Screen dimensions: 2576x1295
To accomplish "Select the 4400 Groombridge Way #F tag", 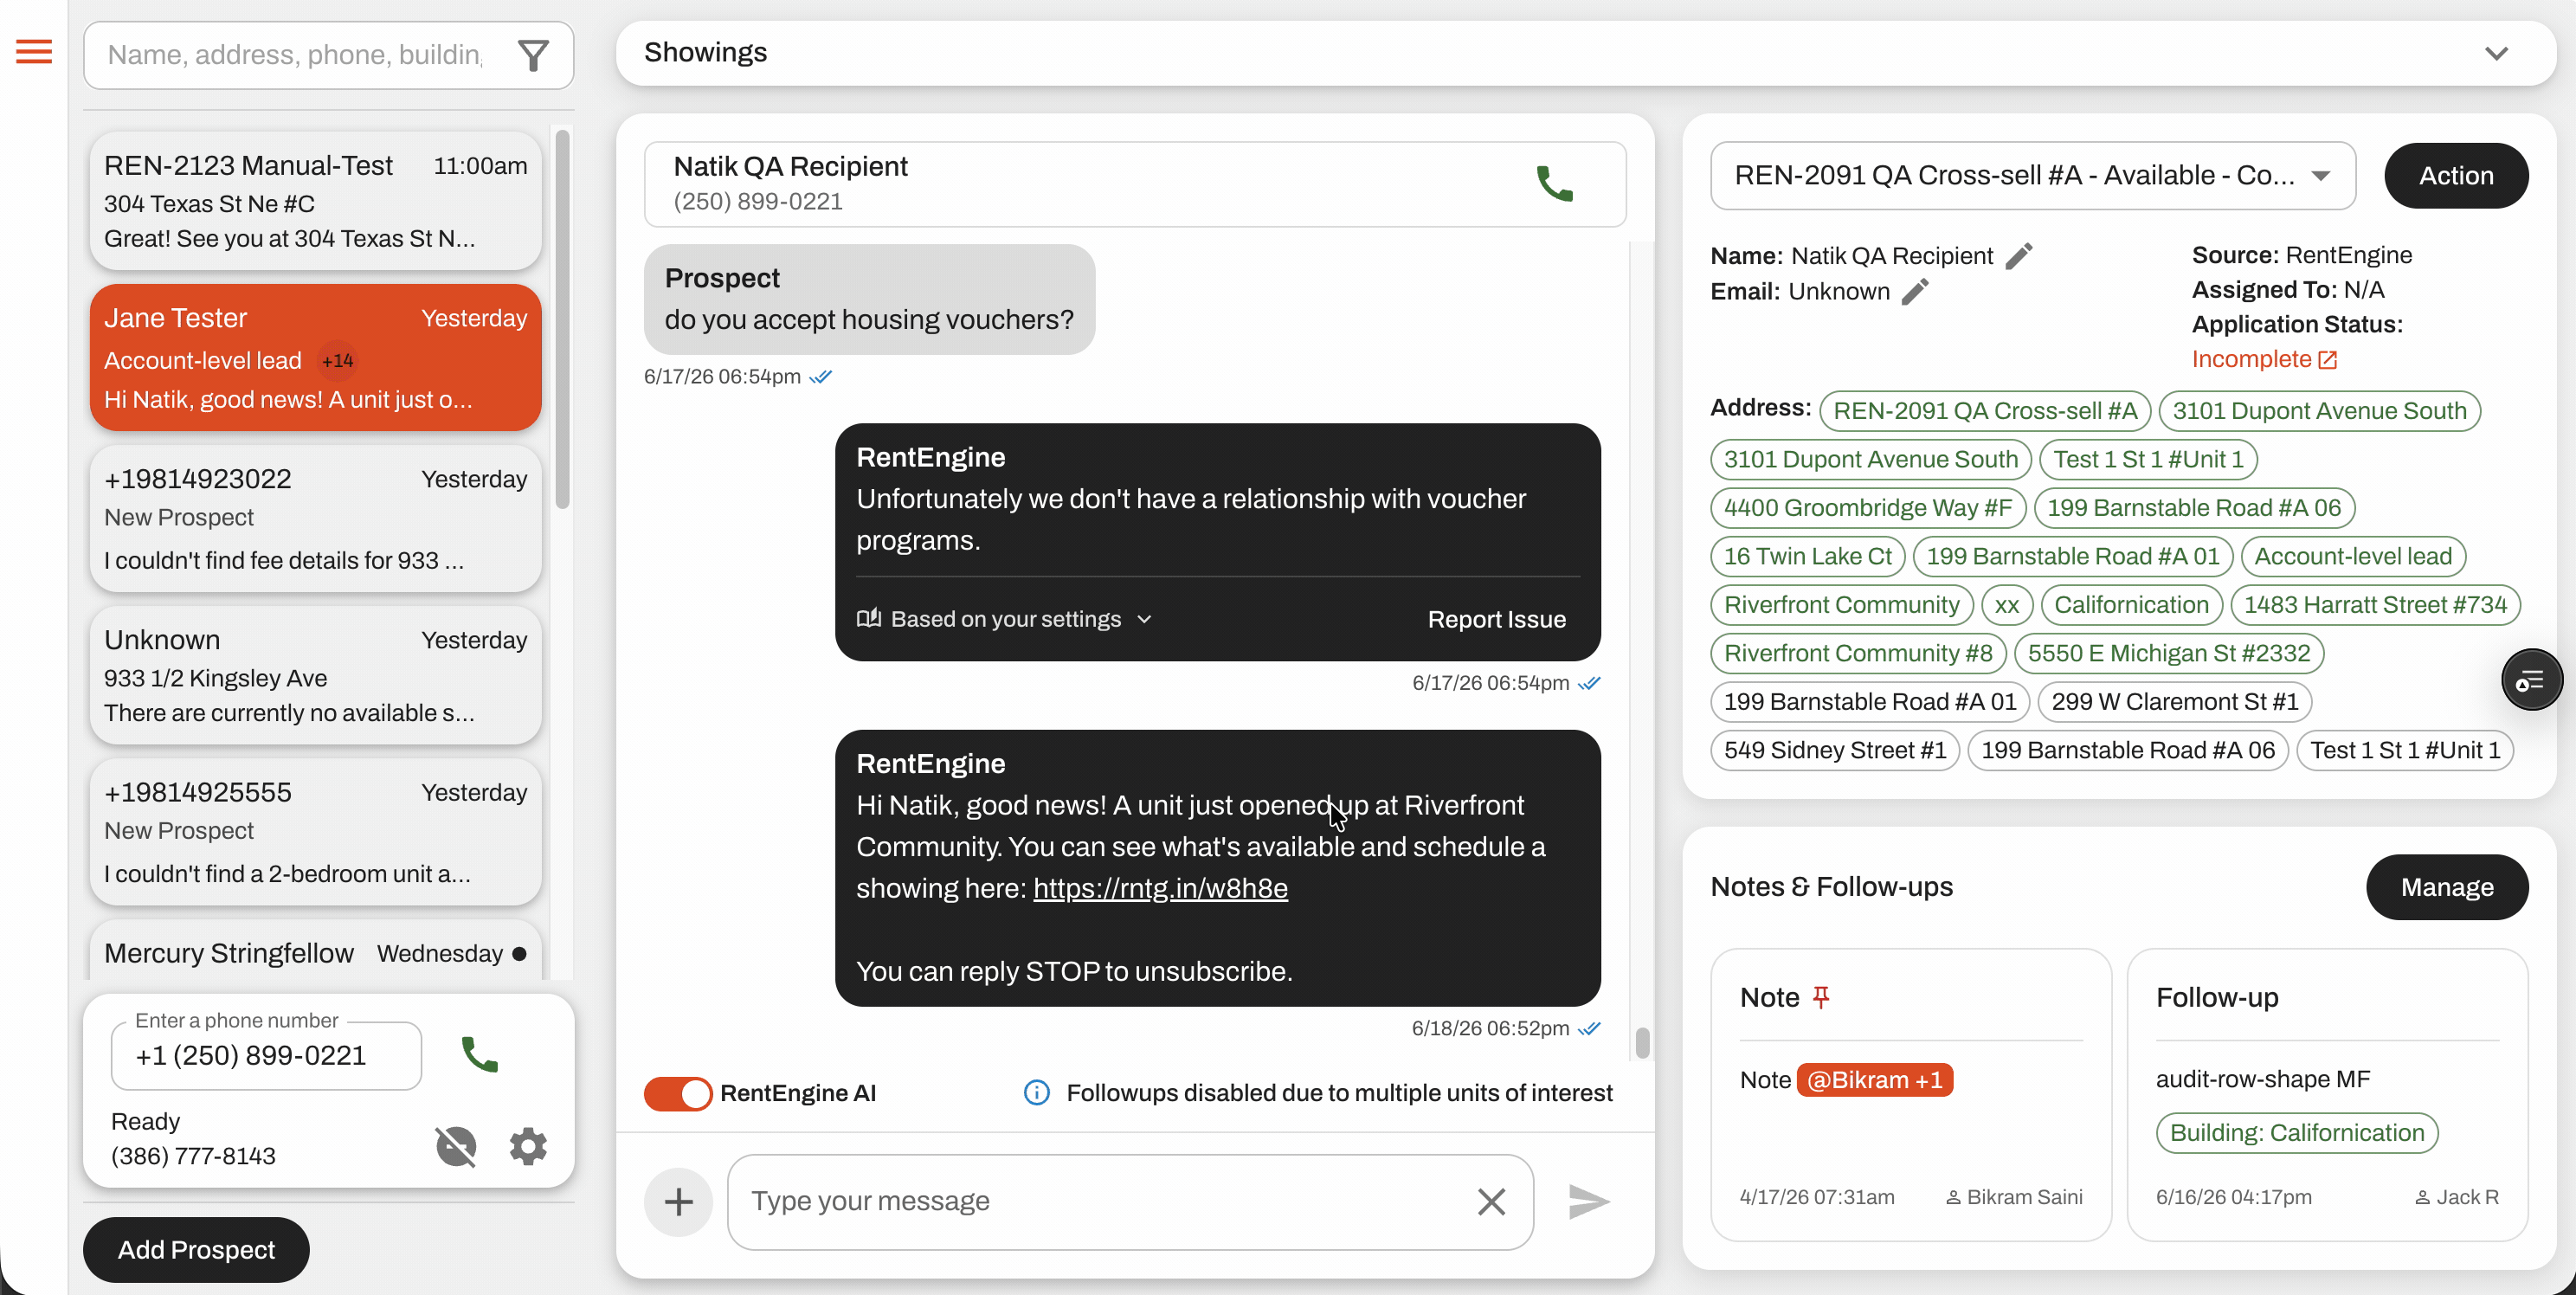I will click(1868, 508).
